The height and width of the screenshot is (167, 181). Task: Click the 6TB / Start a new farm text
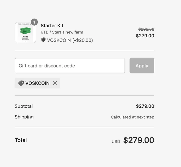tap(62, 32)
